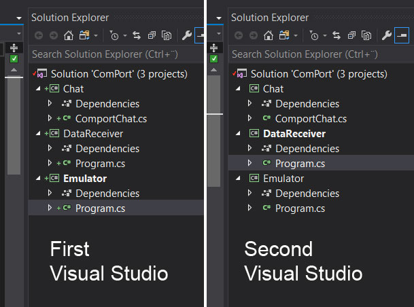Click Back arrow in first Solution Explorer toolbar
The width and height of the screenshot is (414, 307).
tap(39, 35)
